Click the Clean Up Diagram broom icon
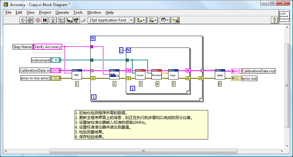Viewport: 293px width, 157px height. (x=175, y=20)
